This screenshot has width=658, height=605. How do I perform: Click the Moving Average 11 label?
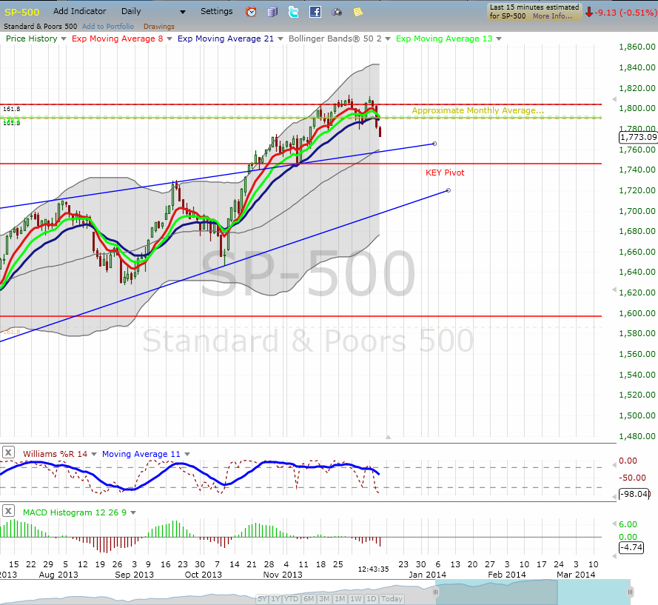point(141,454)
